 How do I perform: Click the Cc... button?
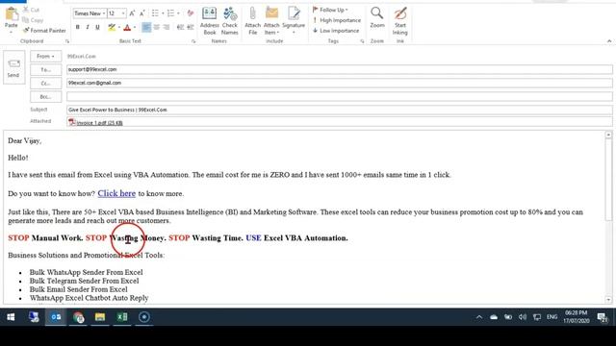click(45, 84)
